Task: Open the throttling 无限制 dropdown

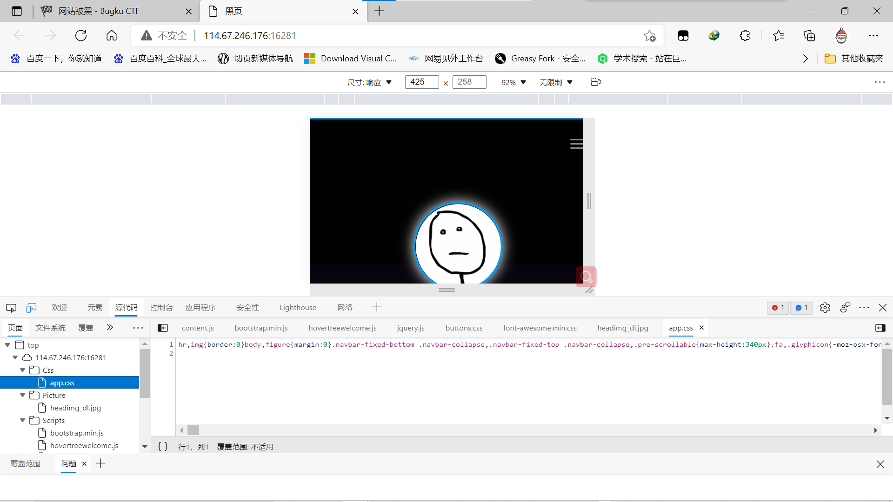Action: [556, 82]
